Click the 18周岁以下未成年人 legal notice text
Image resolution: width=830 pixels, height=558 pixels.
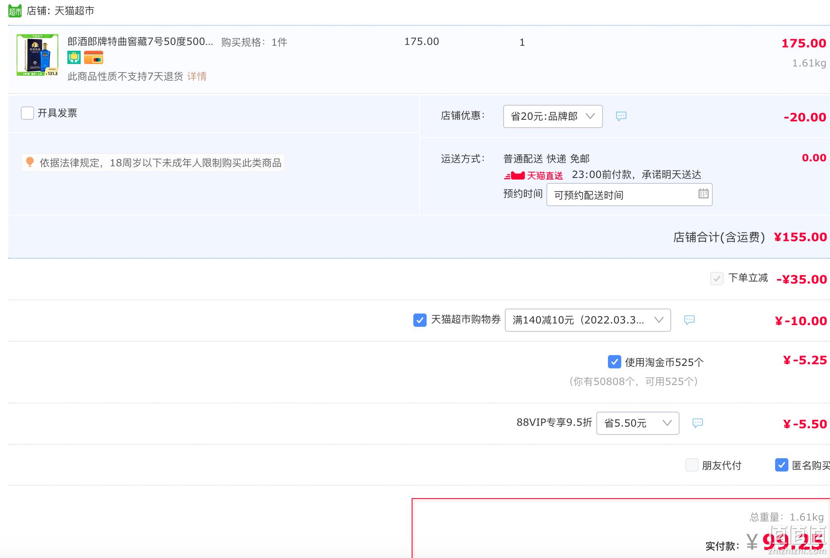click(x=161, y=163)
